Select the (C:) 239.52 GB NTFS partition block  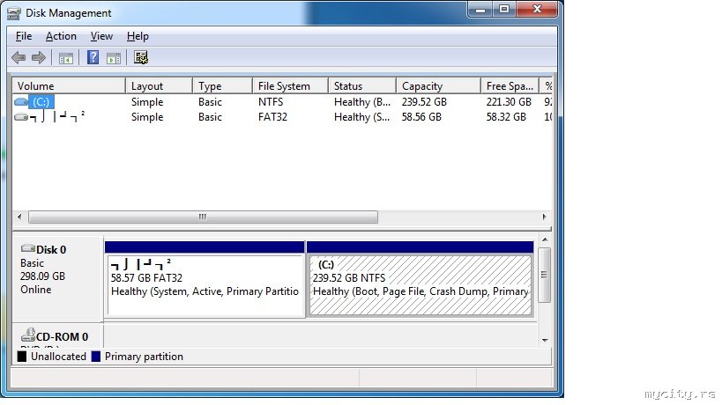420,279
